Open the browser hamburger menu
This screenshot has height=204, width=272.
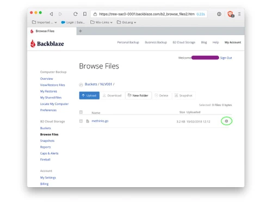239,14
